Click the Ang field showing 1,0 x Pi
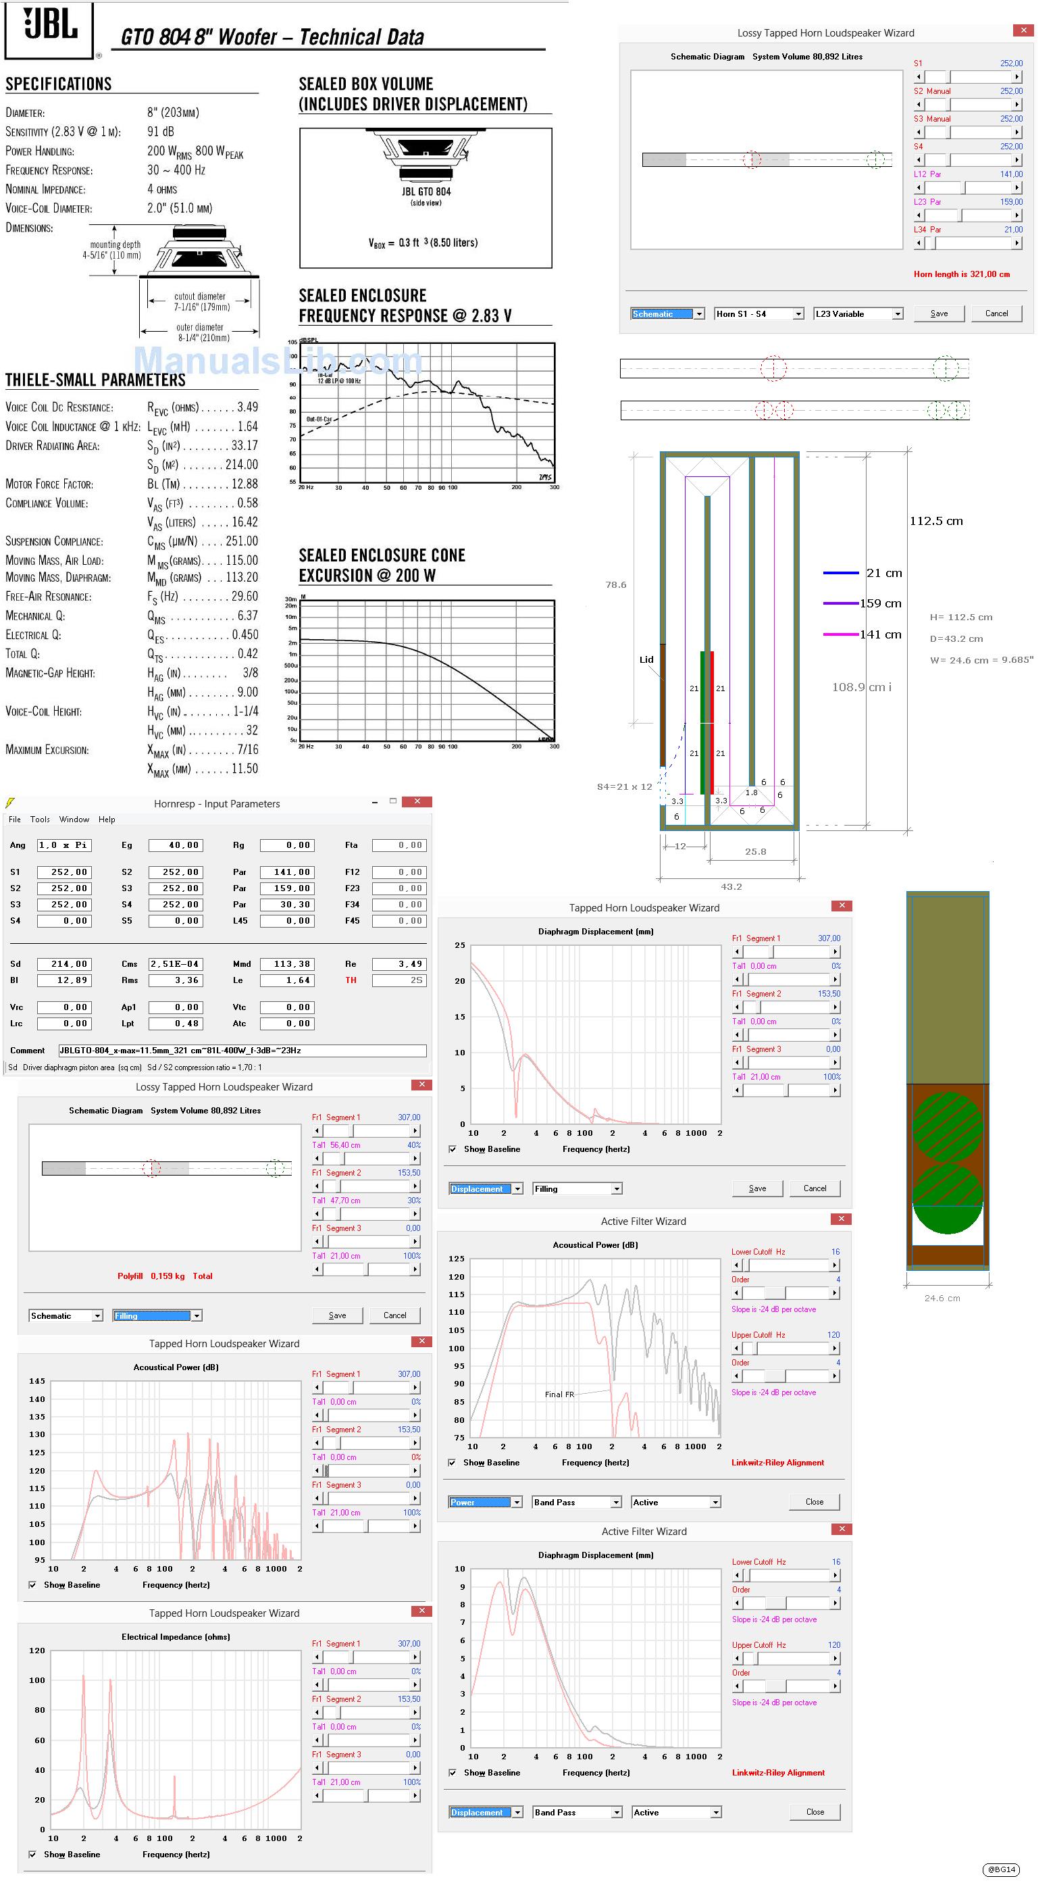Viewport: 1055px width, 1887px height. pos(63,845)
